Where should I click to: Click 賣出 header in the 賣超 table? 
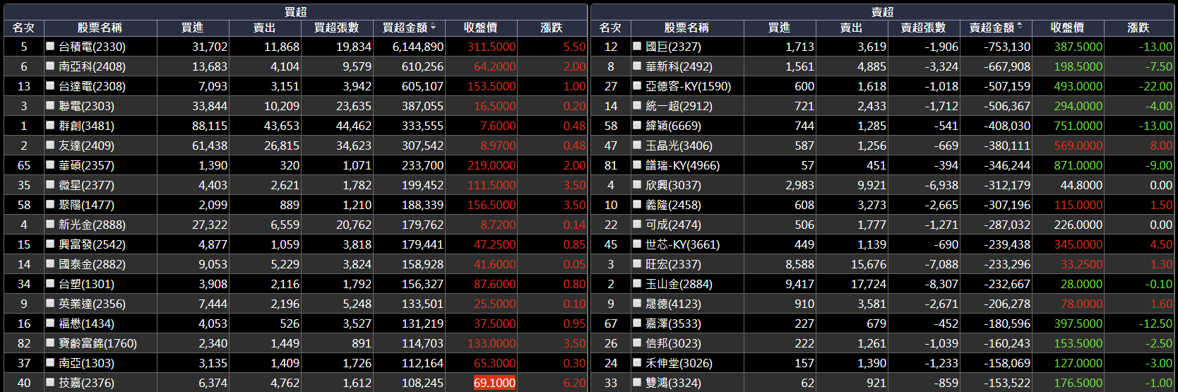[x=851, y=28]
